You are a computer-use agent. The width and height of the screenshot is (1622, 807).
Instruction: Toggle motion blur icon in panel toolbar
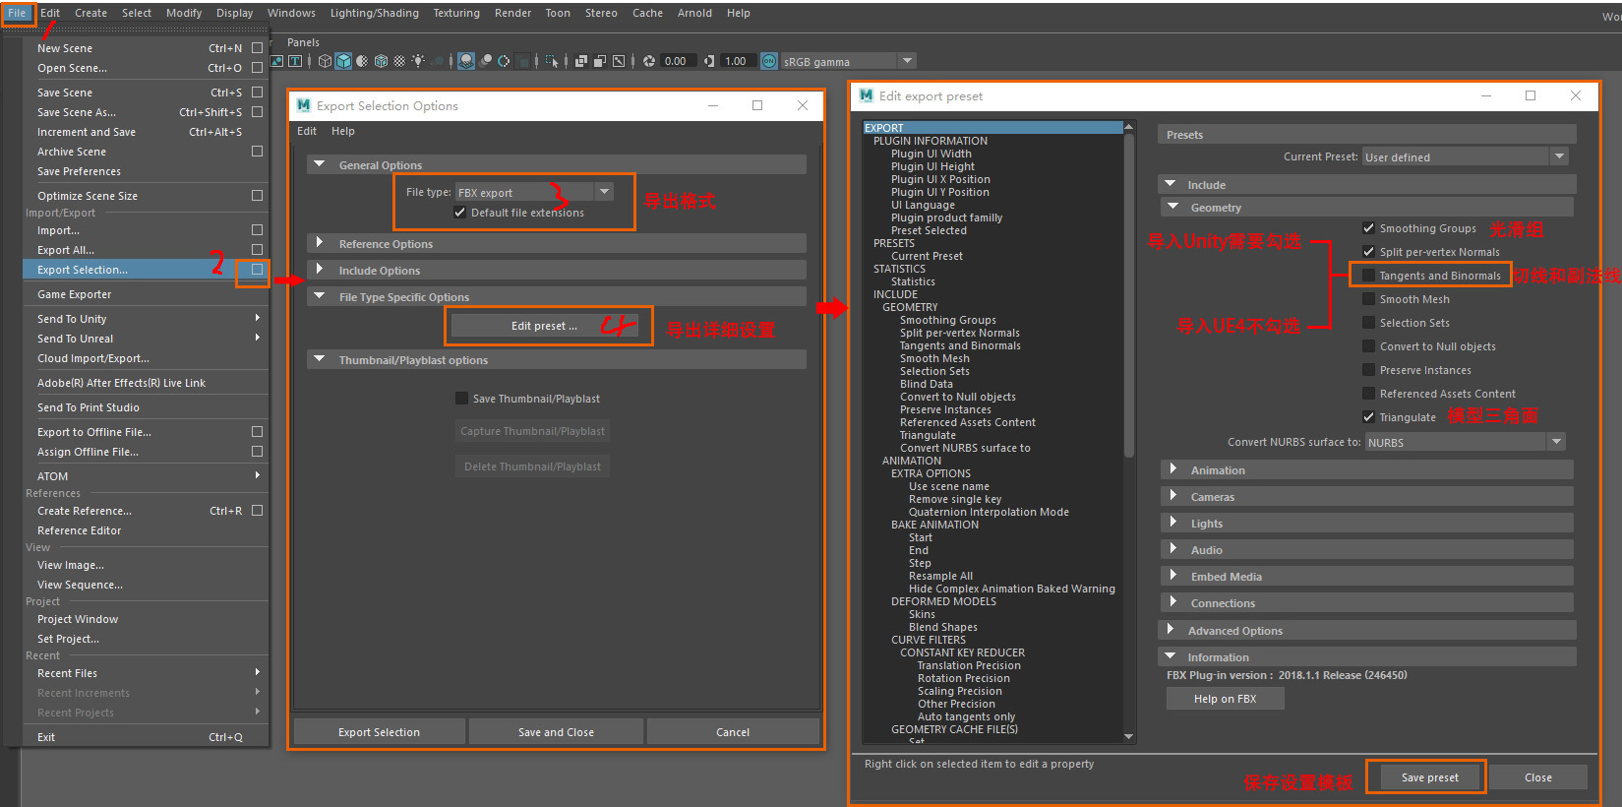(x=485, y=61)
